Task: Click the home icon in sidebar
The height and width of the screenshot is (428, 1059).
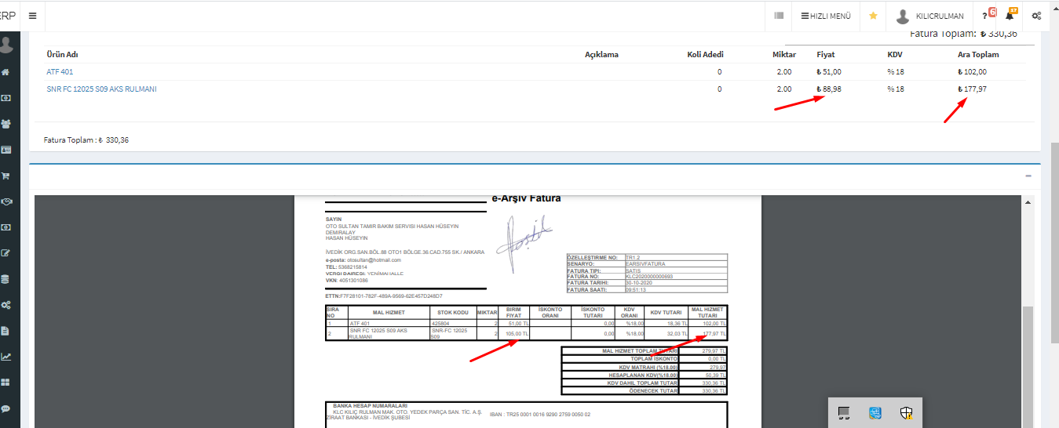Action: pos(6,72)
